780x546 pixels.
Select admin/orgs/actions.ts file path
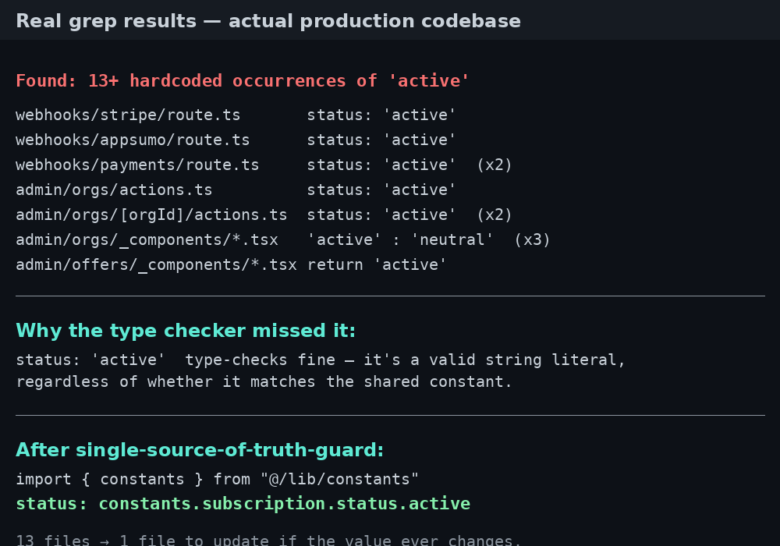pos(114,190)
